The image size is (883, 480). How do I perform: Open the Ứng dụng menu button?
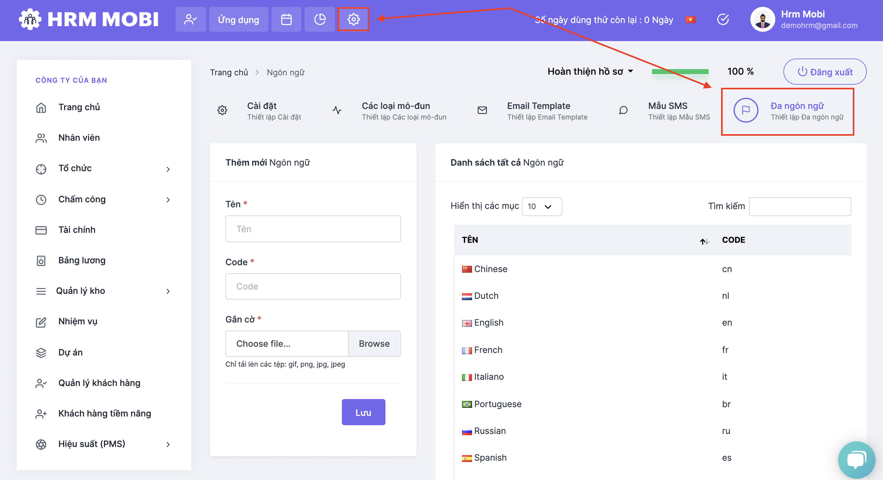click(x=238, y=19)
